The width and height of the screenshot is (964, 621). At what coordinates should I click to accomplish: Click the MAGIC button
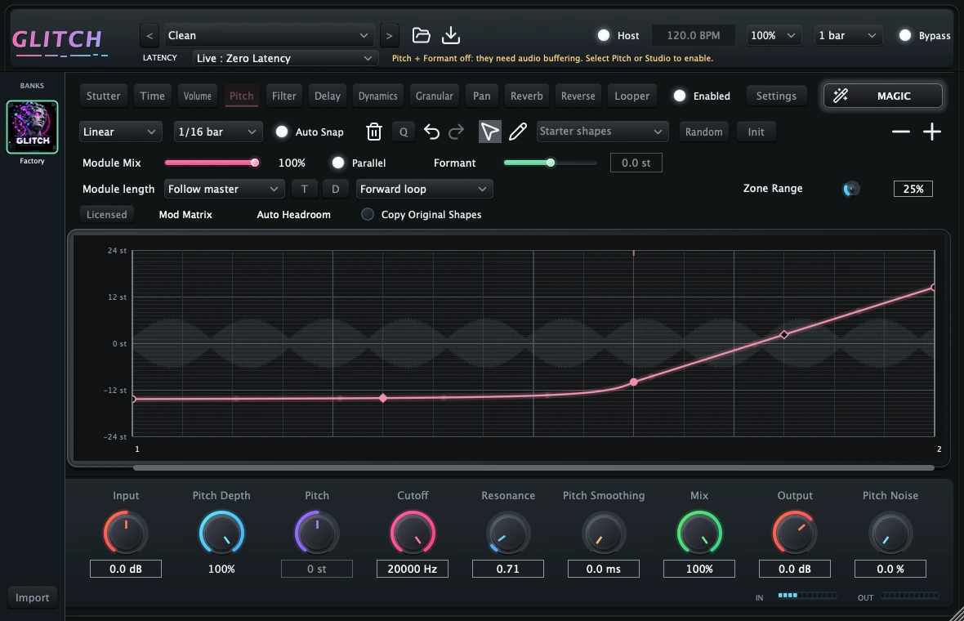(x=883, y=96)
